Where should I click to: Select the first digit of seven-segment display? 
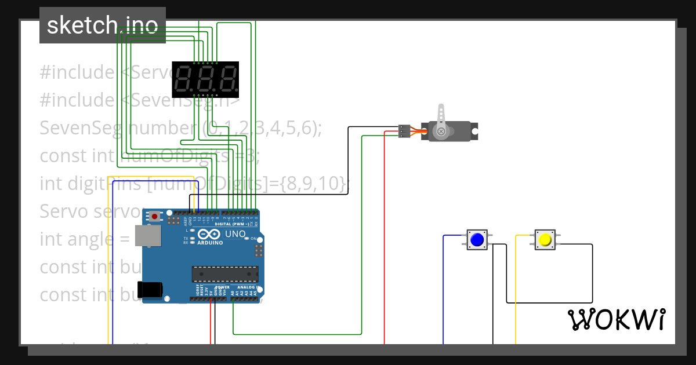[x=184, y=80]
